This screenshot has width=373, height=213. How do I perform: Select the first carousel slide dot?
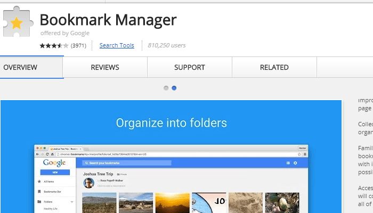[166, 88]
